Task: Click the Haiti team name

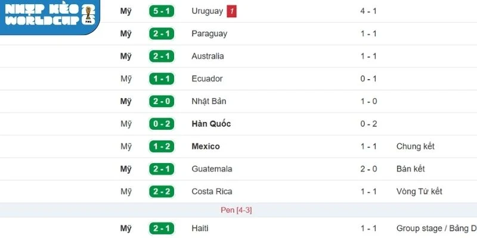Action: coord(201,228)
